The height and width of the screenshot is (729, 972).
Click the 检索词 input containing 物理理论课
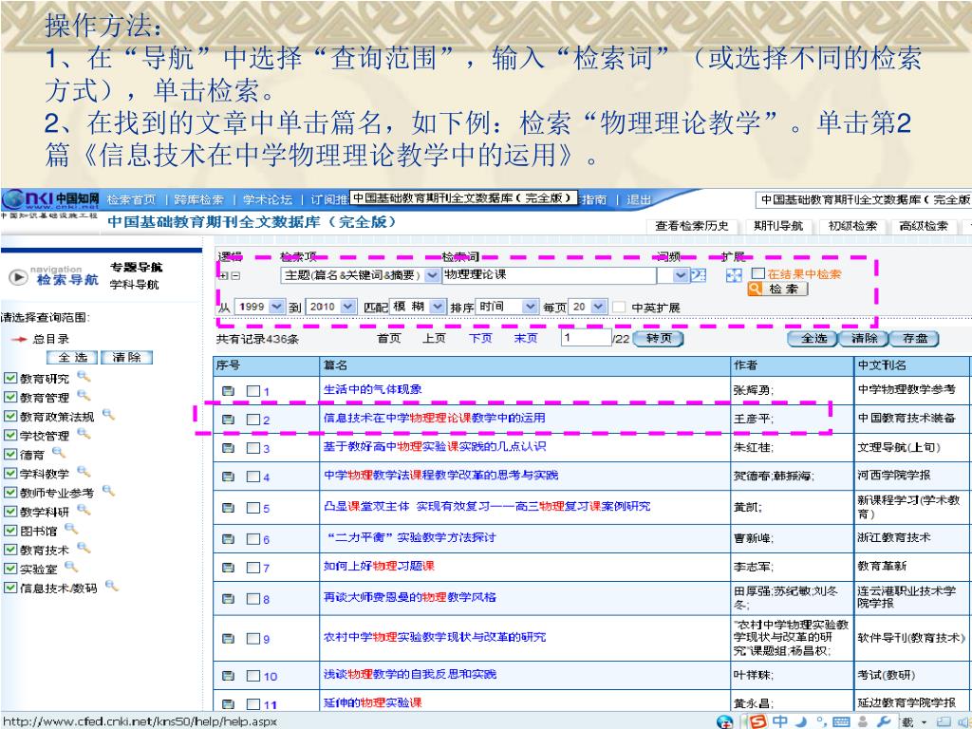[x=549, y=274]
